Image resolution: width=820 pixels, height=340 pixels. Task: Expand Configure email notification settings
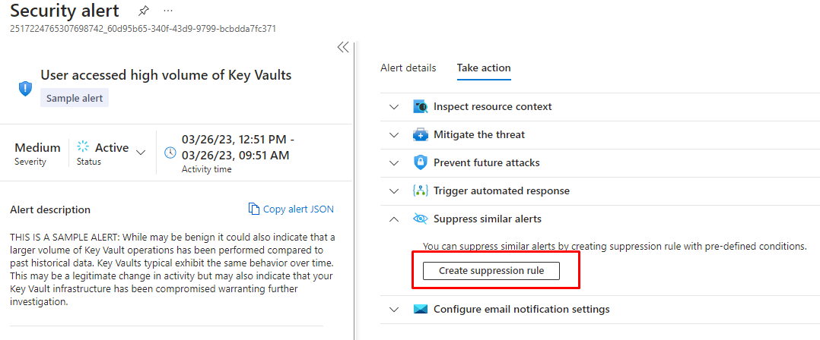(393, 310)
